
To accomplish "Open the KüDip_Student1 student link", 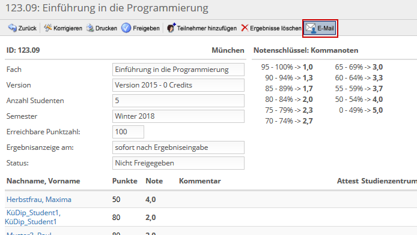I will [x=32, y=217].
